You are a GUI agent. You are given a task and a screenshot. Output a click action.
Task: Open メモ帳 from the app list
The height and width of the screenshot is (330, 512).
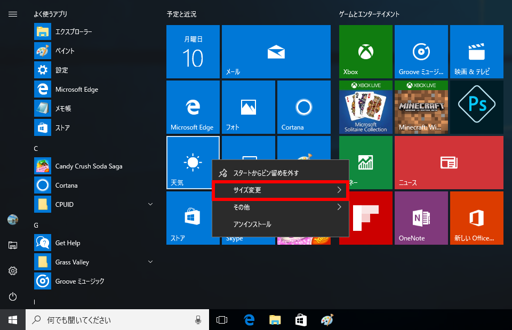click(x=93, y=108)
